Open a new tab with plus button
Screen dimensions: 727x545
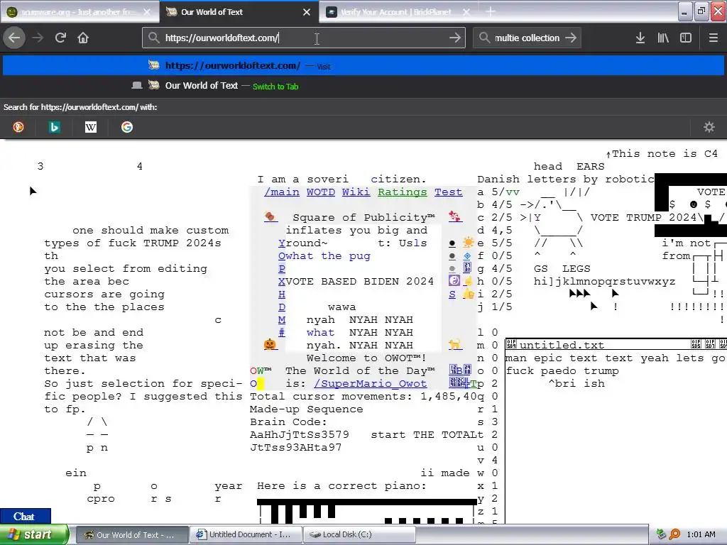point(490,11)
